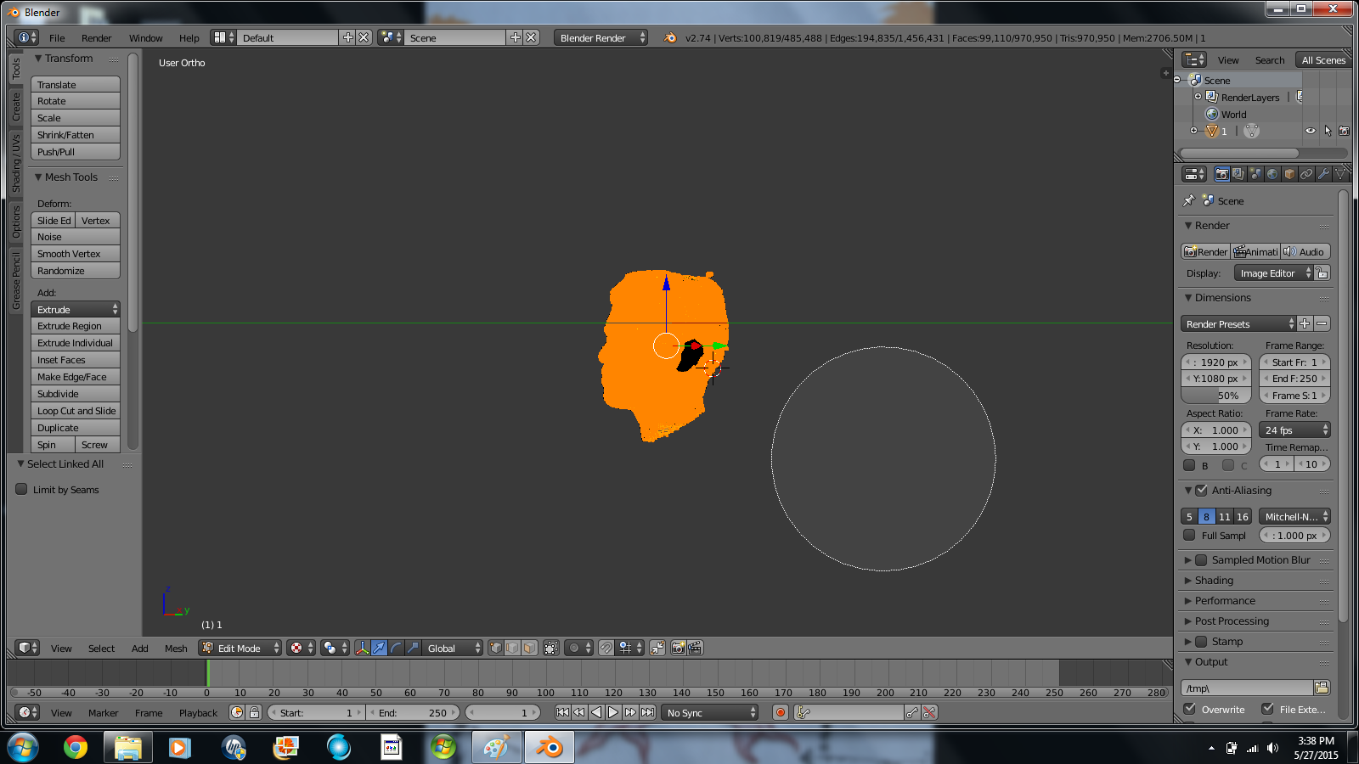Click the Smooth Vertex button

coord(76,254)
